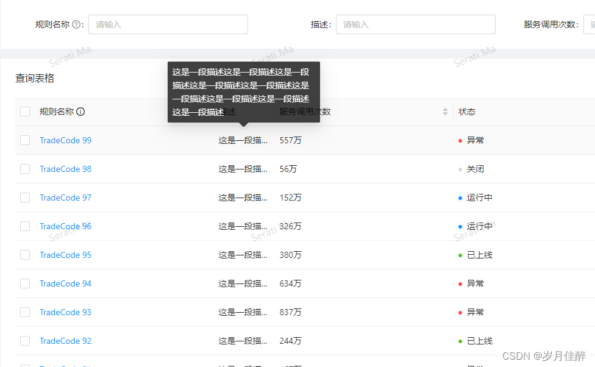The image size is (595, 367).
Task: Tick the checkbox for TradeCode 96
Action: tap(25, 226)
